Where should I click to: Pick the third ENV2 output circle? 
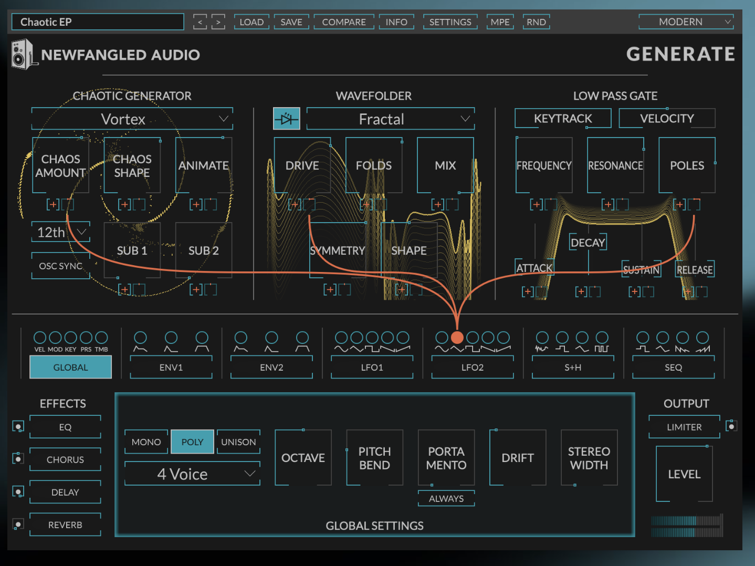302,337
